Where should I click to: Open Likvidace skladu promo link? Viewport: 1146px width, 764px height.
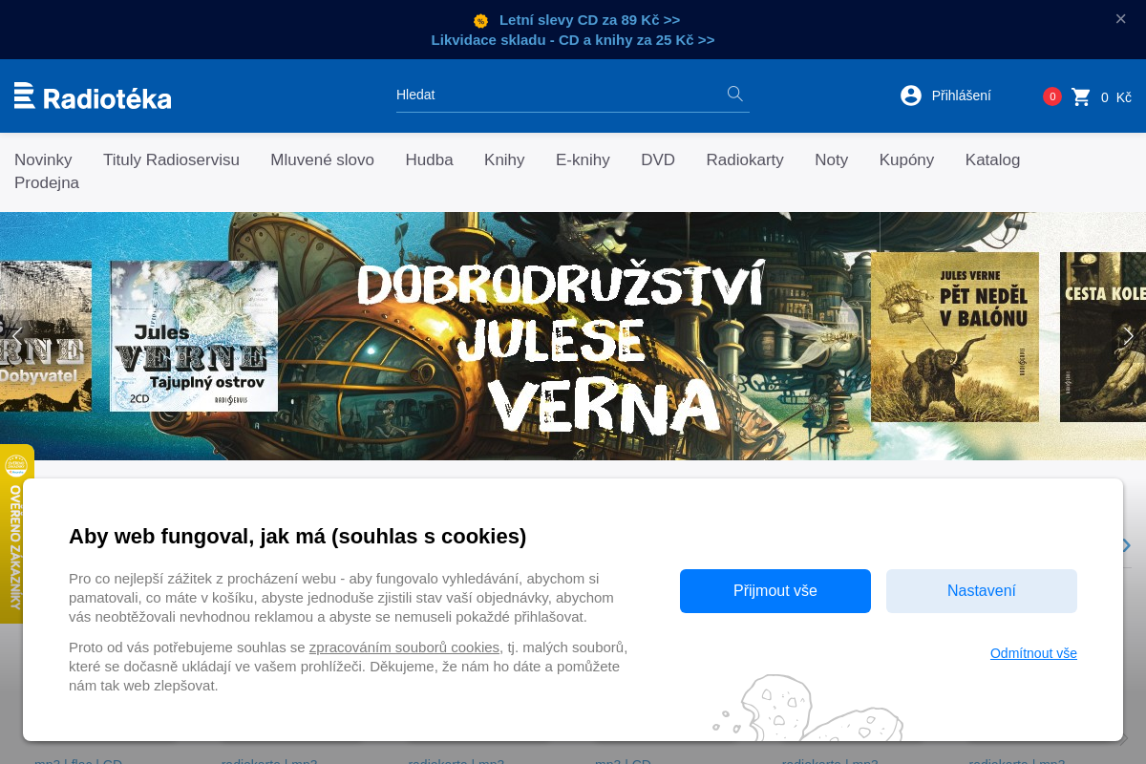(573, 40)
